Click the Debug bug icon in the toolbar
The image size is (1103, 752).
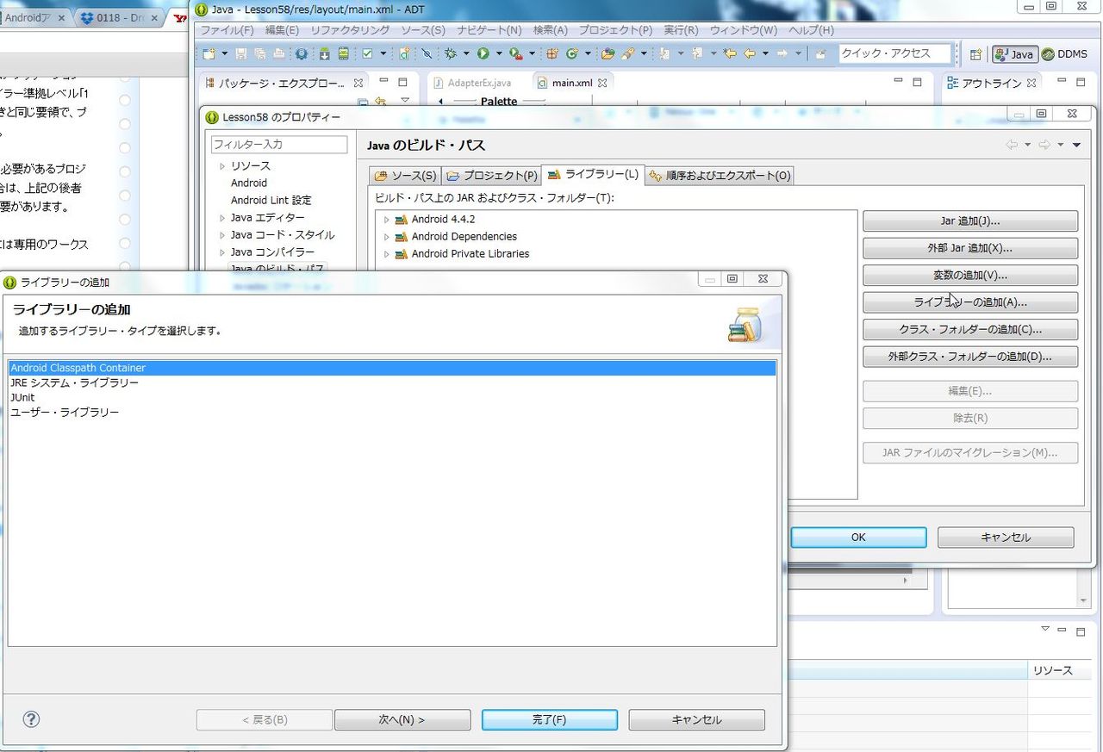coord(450,53)
